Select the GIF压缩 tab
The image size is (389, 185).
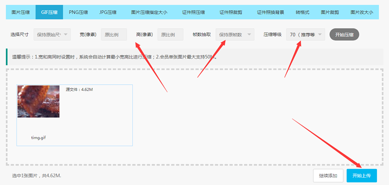[49, 12]
